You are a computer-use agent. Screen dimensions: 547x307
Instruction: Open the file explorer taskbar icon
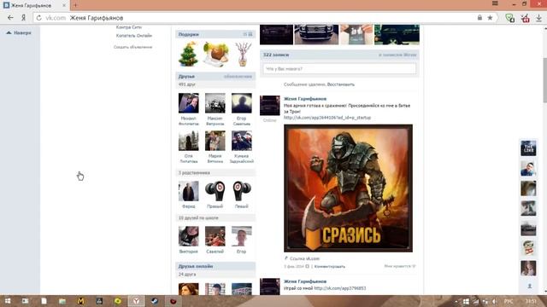pos(62,301)
